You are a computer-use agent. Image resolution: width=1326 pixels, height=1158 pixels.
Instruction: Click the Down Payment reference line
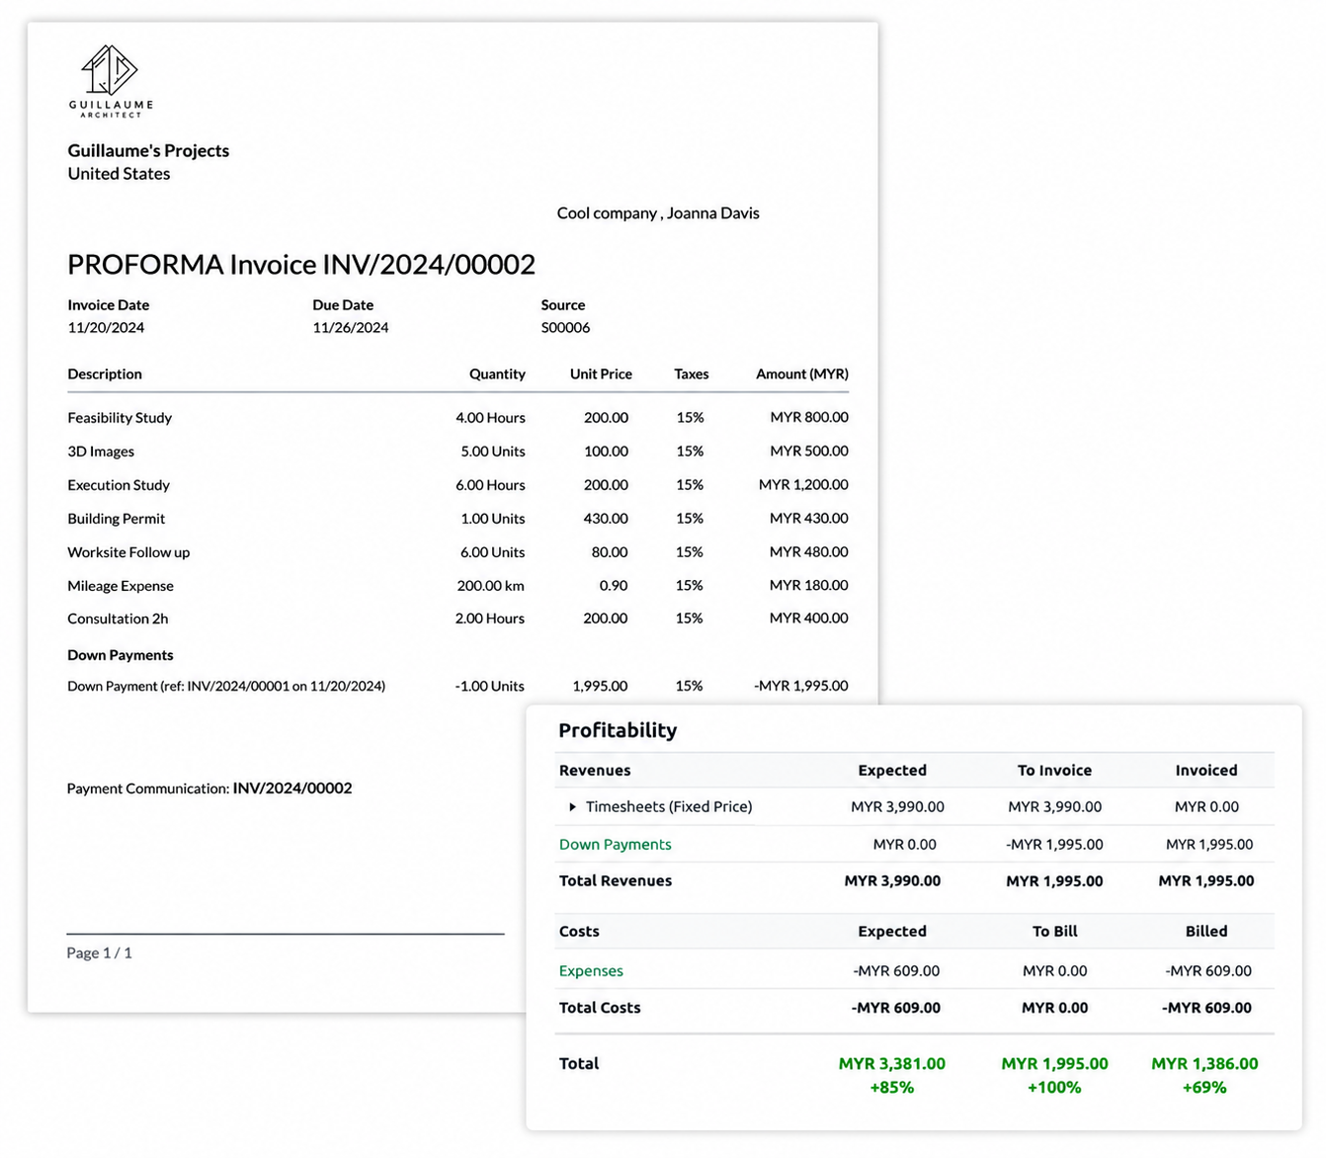[226, 686]
